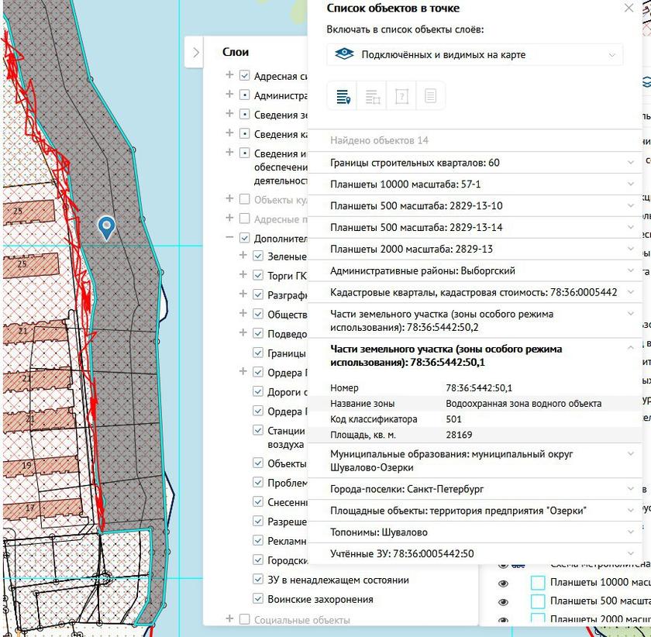Expand Муниципальные образования Шувалово-Озерки row

475,460
